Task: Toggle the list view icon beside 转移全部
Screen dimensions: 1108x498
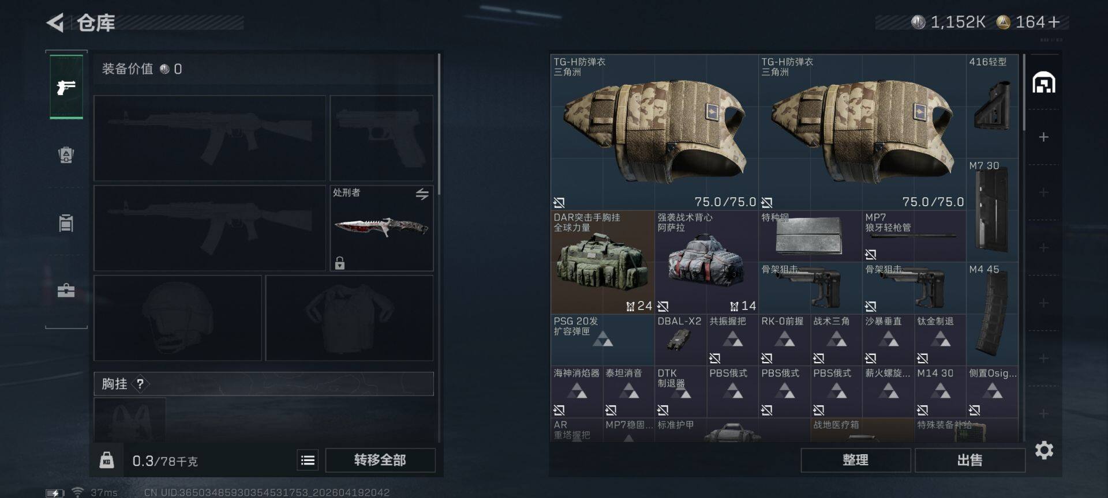Action: point(308,460)
